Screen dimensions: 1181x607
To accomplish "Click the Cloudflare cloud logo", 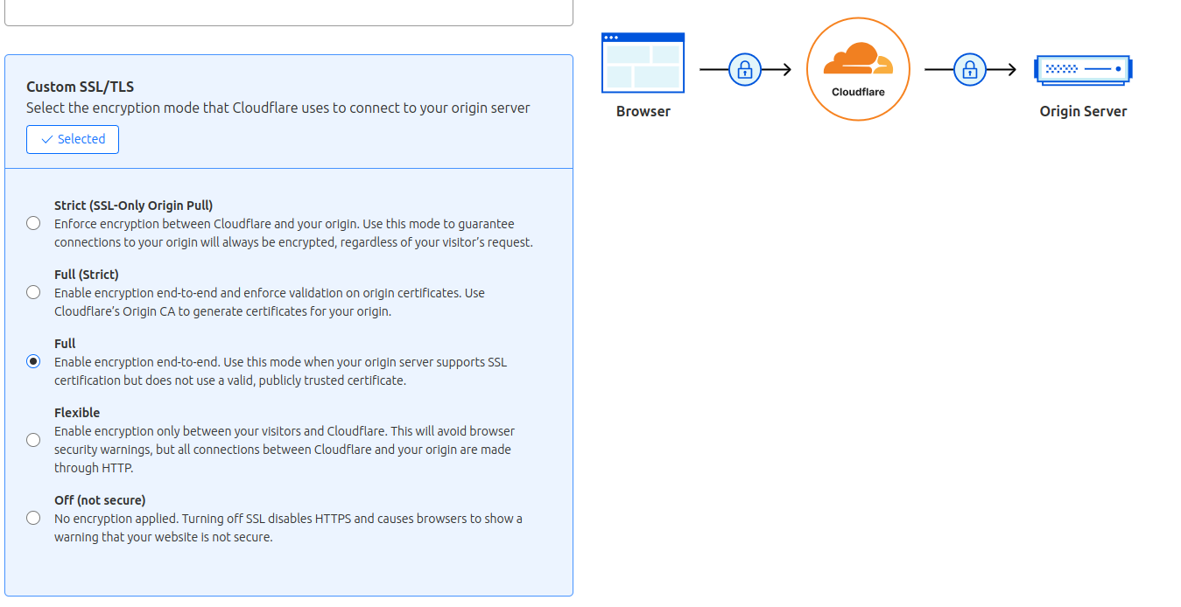I will pyautogui.click(x=858, y=60).
